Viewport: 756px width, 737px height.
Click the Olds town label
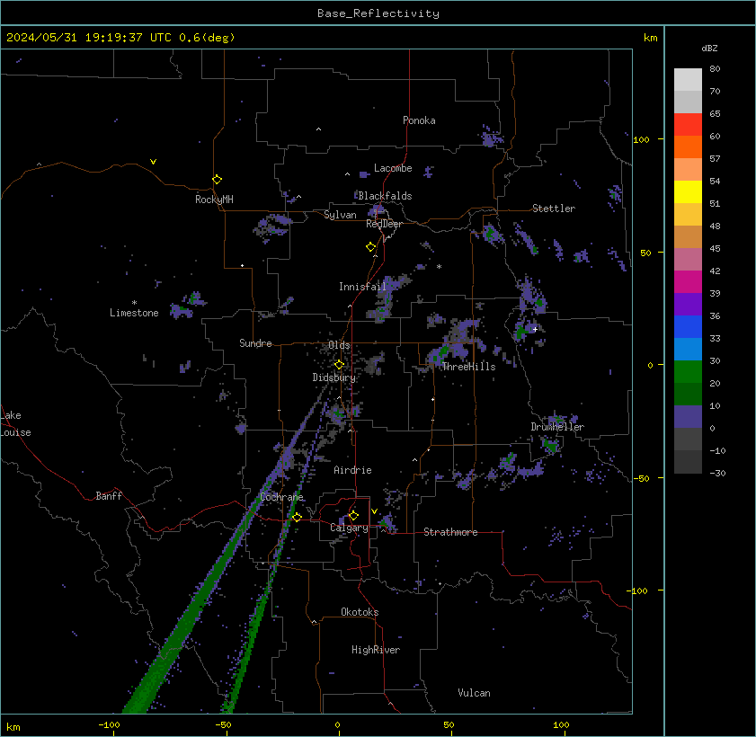[x=339, y=345]
